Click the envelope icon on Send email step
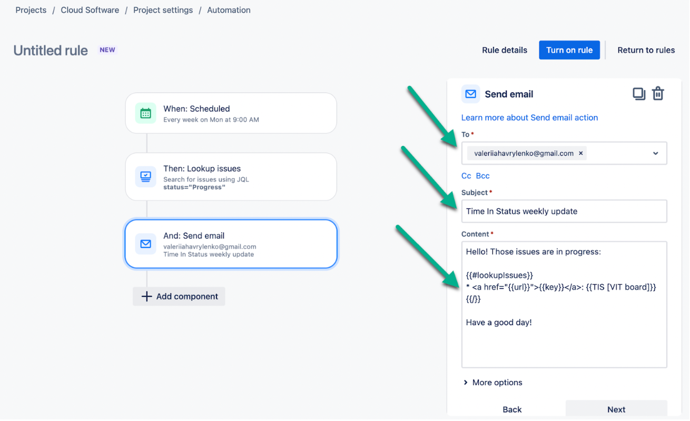The image size is (690, 421). coord(146,244)
